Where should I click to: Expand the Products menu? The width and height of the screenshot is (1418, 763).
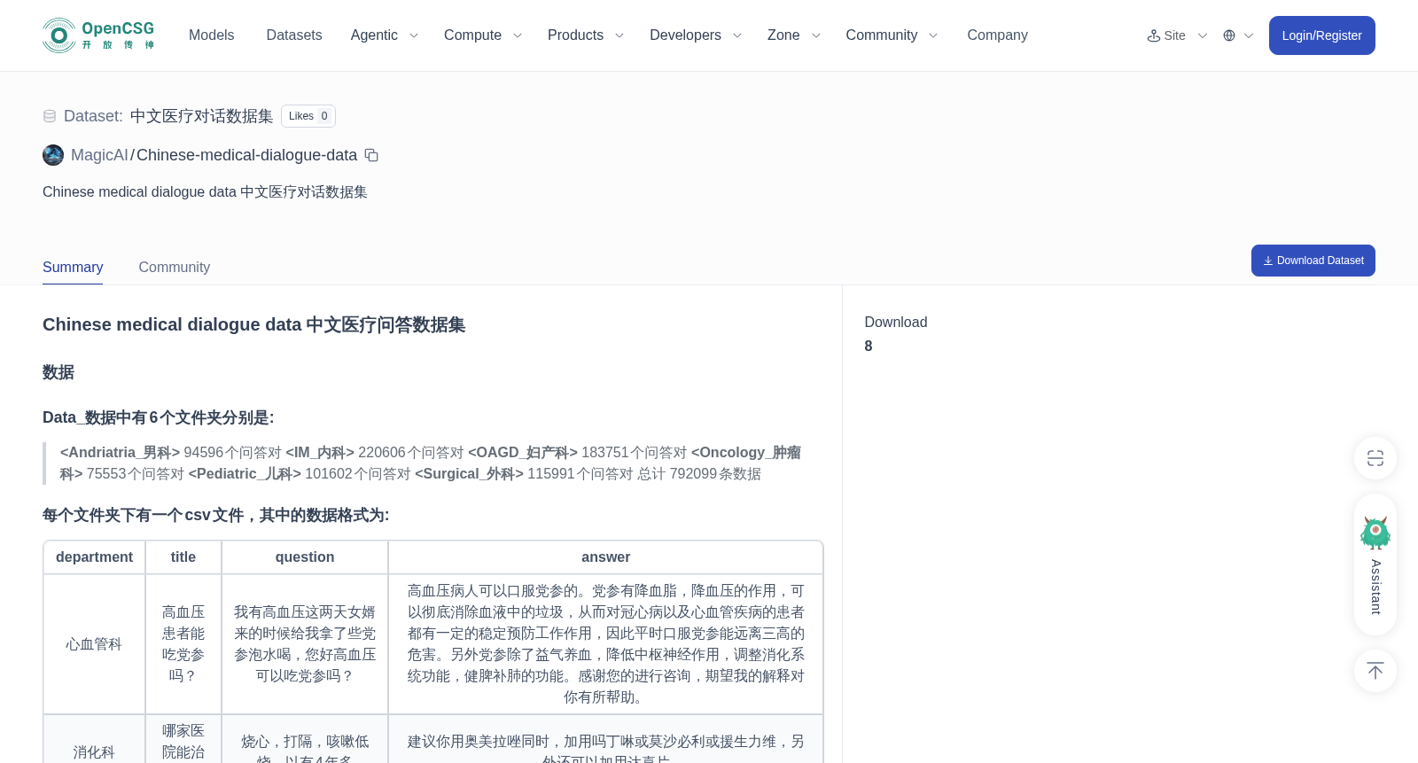[585, 35]
